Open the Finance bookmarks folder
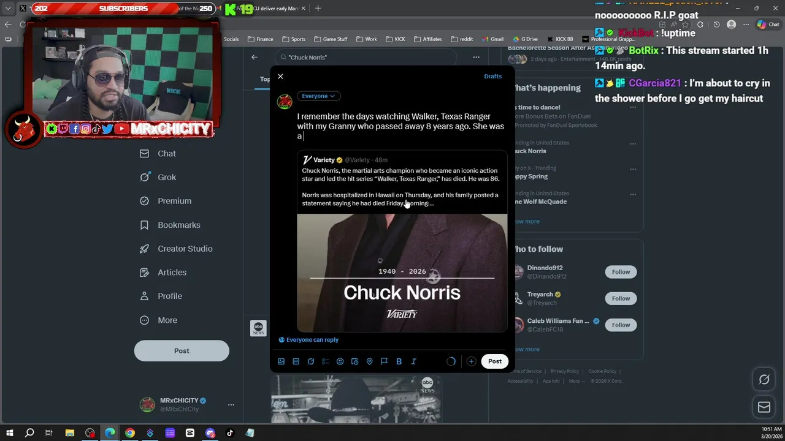 260,39
